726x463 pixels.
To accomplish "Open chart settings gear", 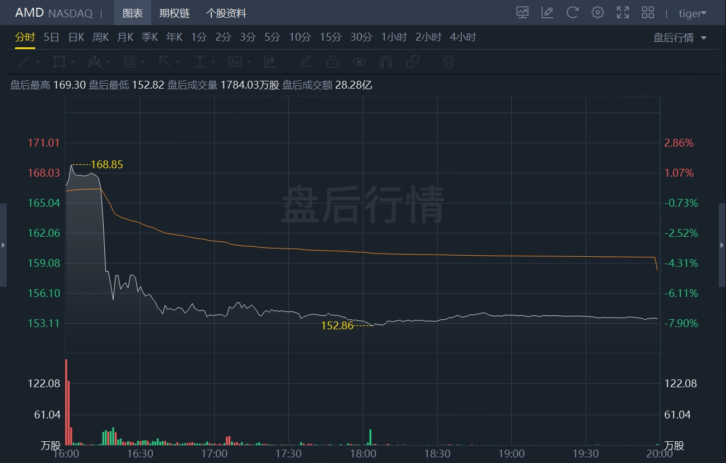I will 598,13.
